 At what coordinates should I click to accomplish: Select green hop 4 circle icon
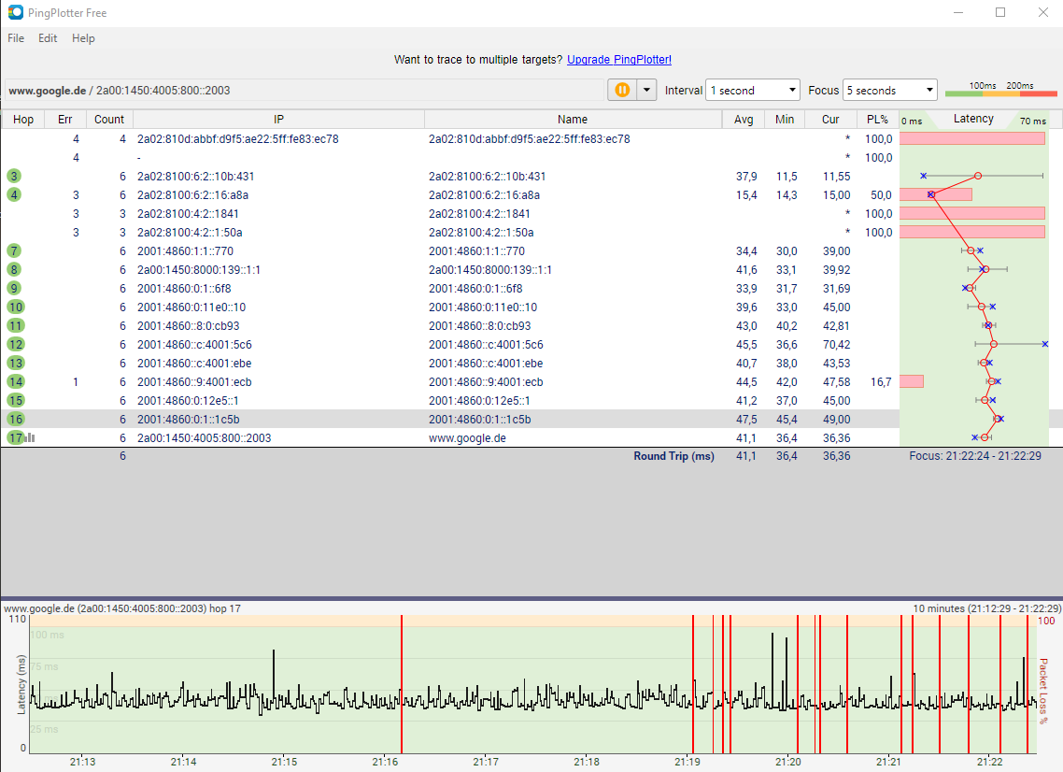tap(14, 194)
